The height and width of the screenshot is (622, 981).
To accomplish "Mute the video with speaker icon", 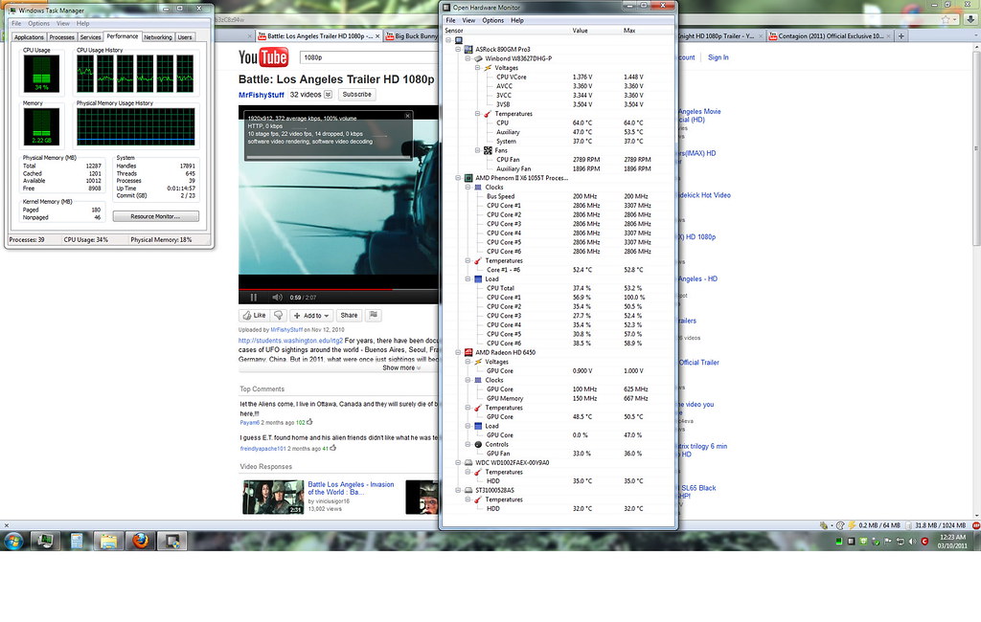I will coord(277,297).
